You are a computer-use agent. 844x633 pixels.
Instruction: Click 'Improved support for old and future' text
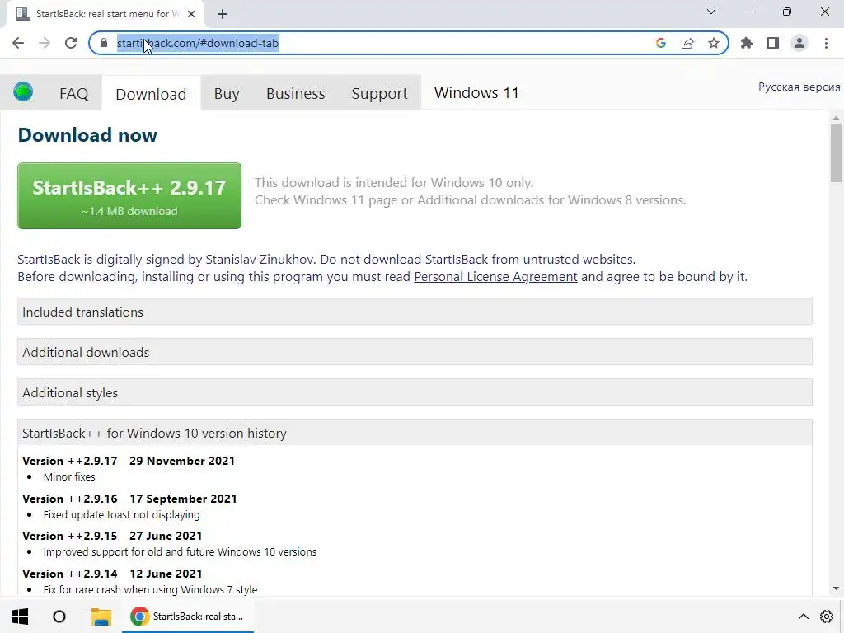click(x=180, y=552)
